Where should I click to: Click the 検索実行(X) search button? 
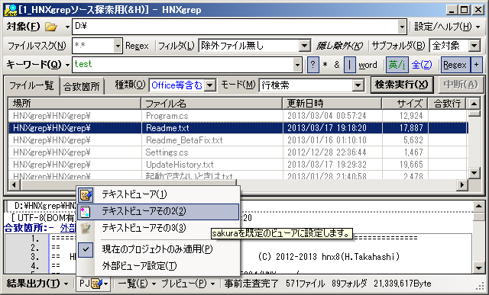[x=402, y=85]
